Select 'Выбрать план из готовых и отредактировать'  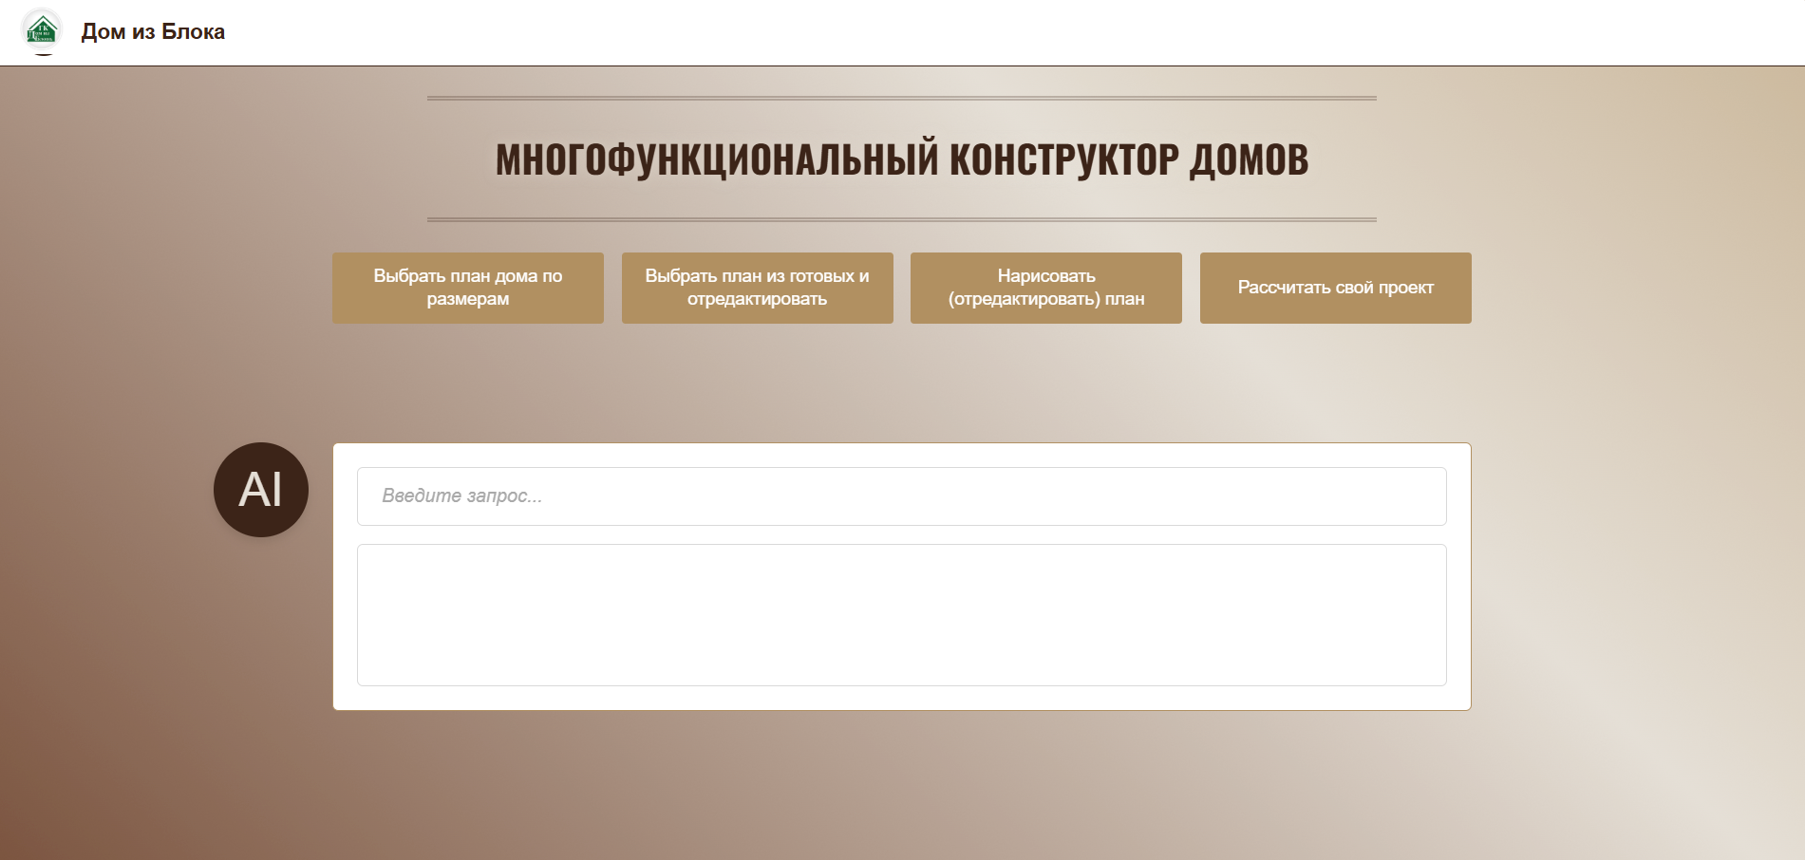pos(758,288)
